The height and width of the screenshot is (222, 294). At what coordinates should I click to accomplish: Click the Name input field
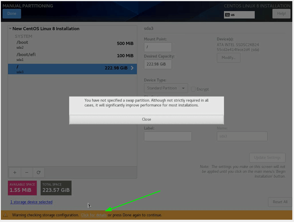point(242,136)
